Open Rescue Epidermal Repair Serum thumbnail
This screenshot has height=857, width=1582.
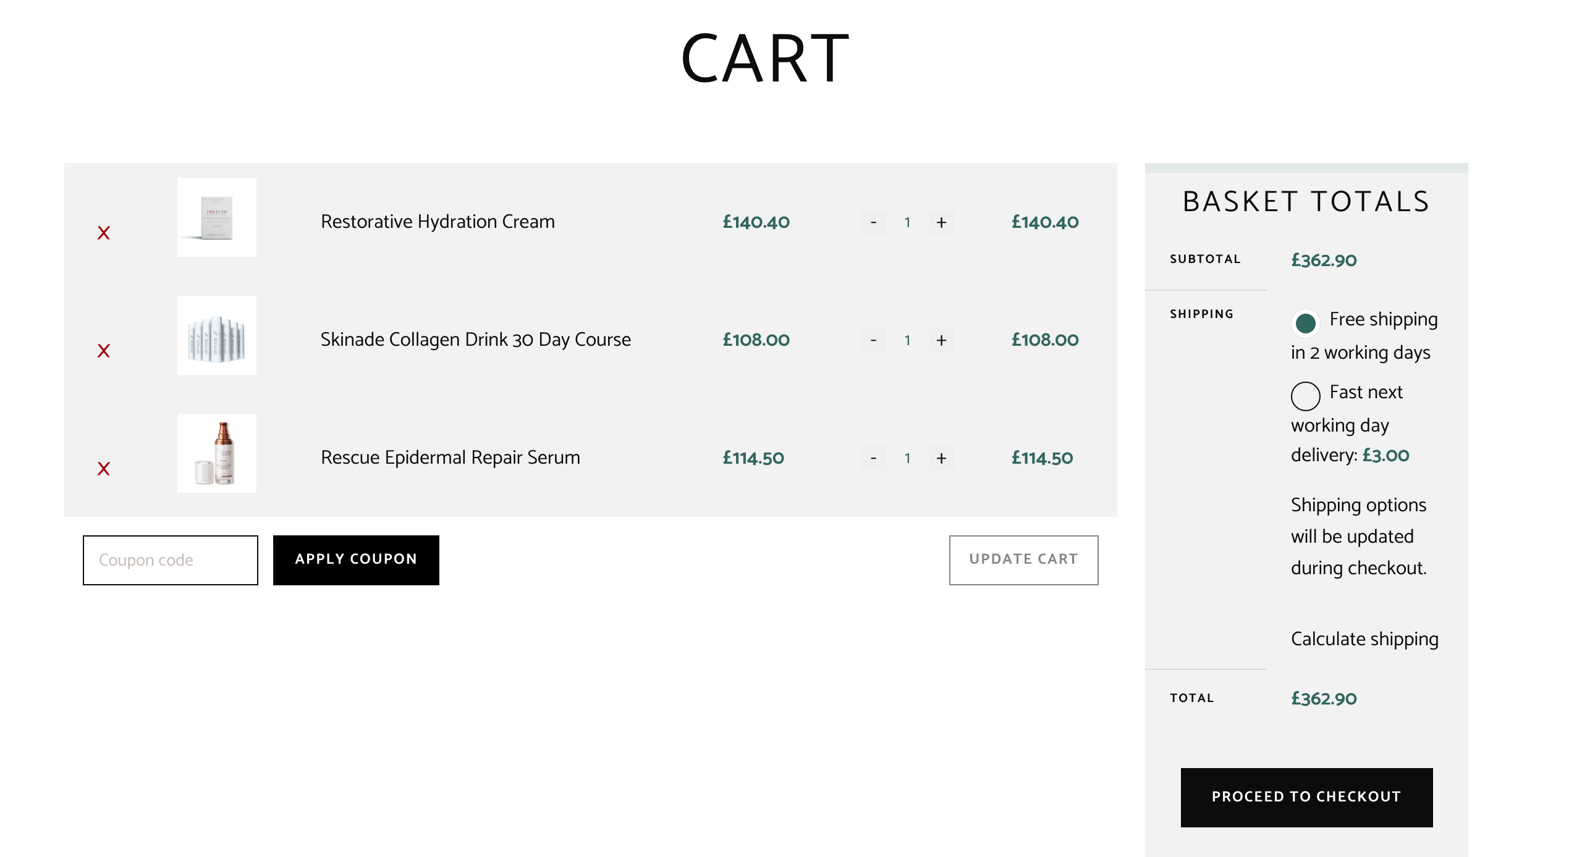pos(217,453)
